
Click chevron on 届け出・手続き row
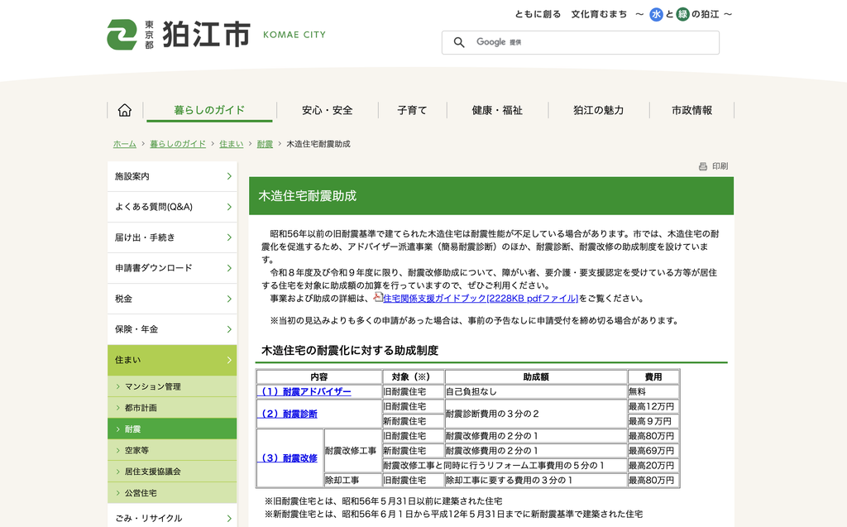(x=229, y=237)
